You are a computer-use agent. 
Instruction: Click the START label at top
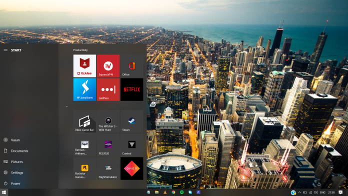click(16, 50)
